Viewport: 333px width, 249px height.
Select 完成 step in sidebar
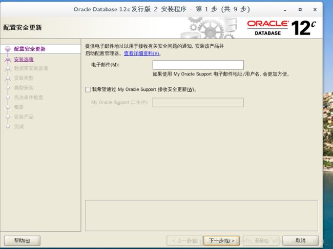point(18,127)
